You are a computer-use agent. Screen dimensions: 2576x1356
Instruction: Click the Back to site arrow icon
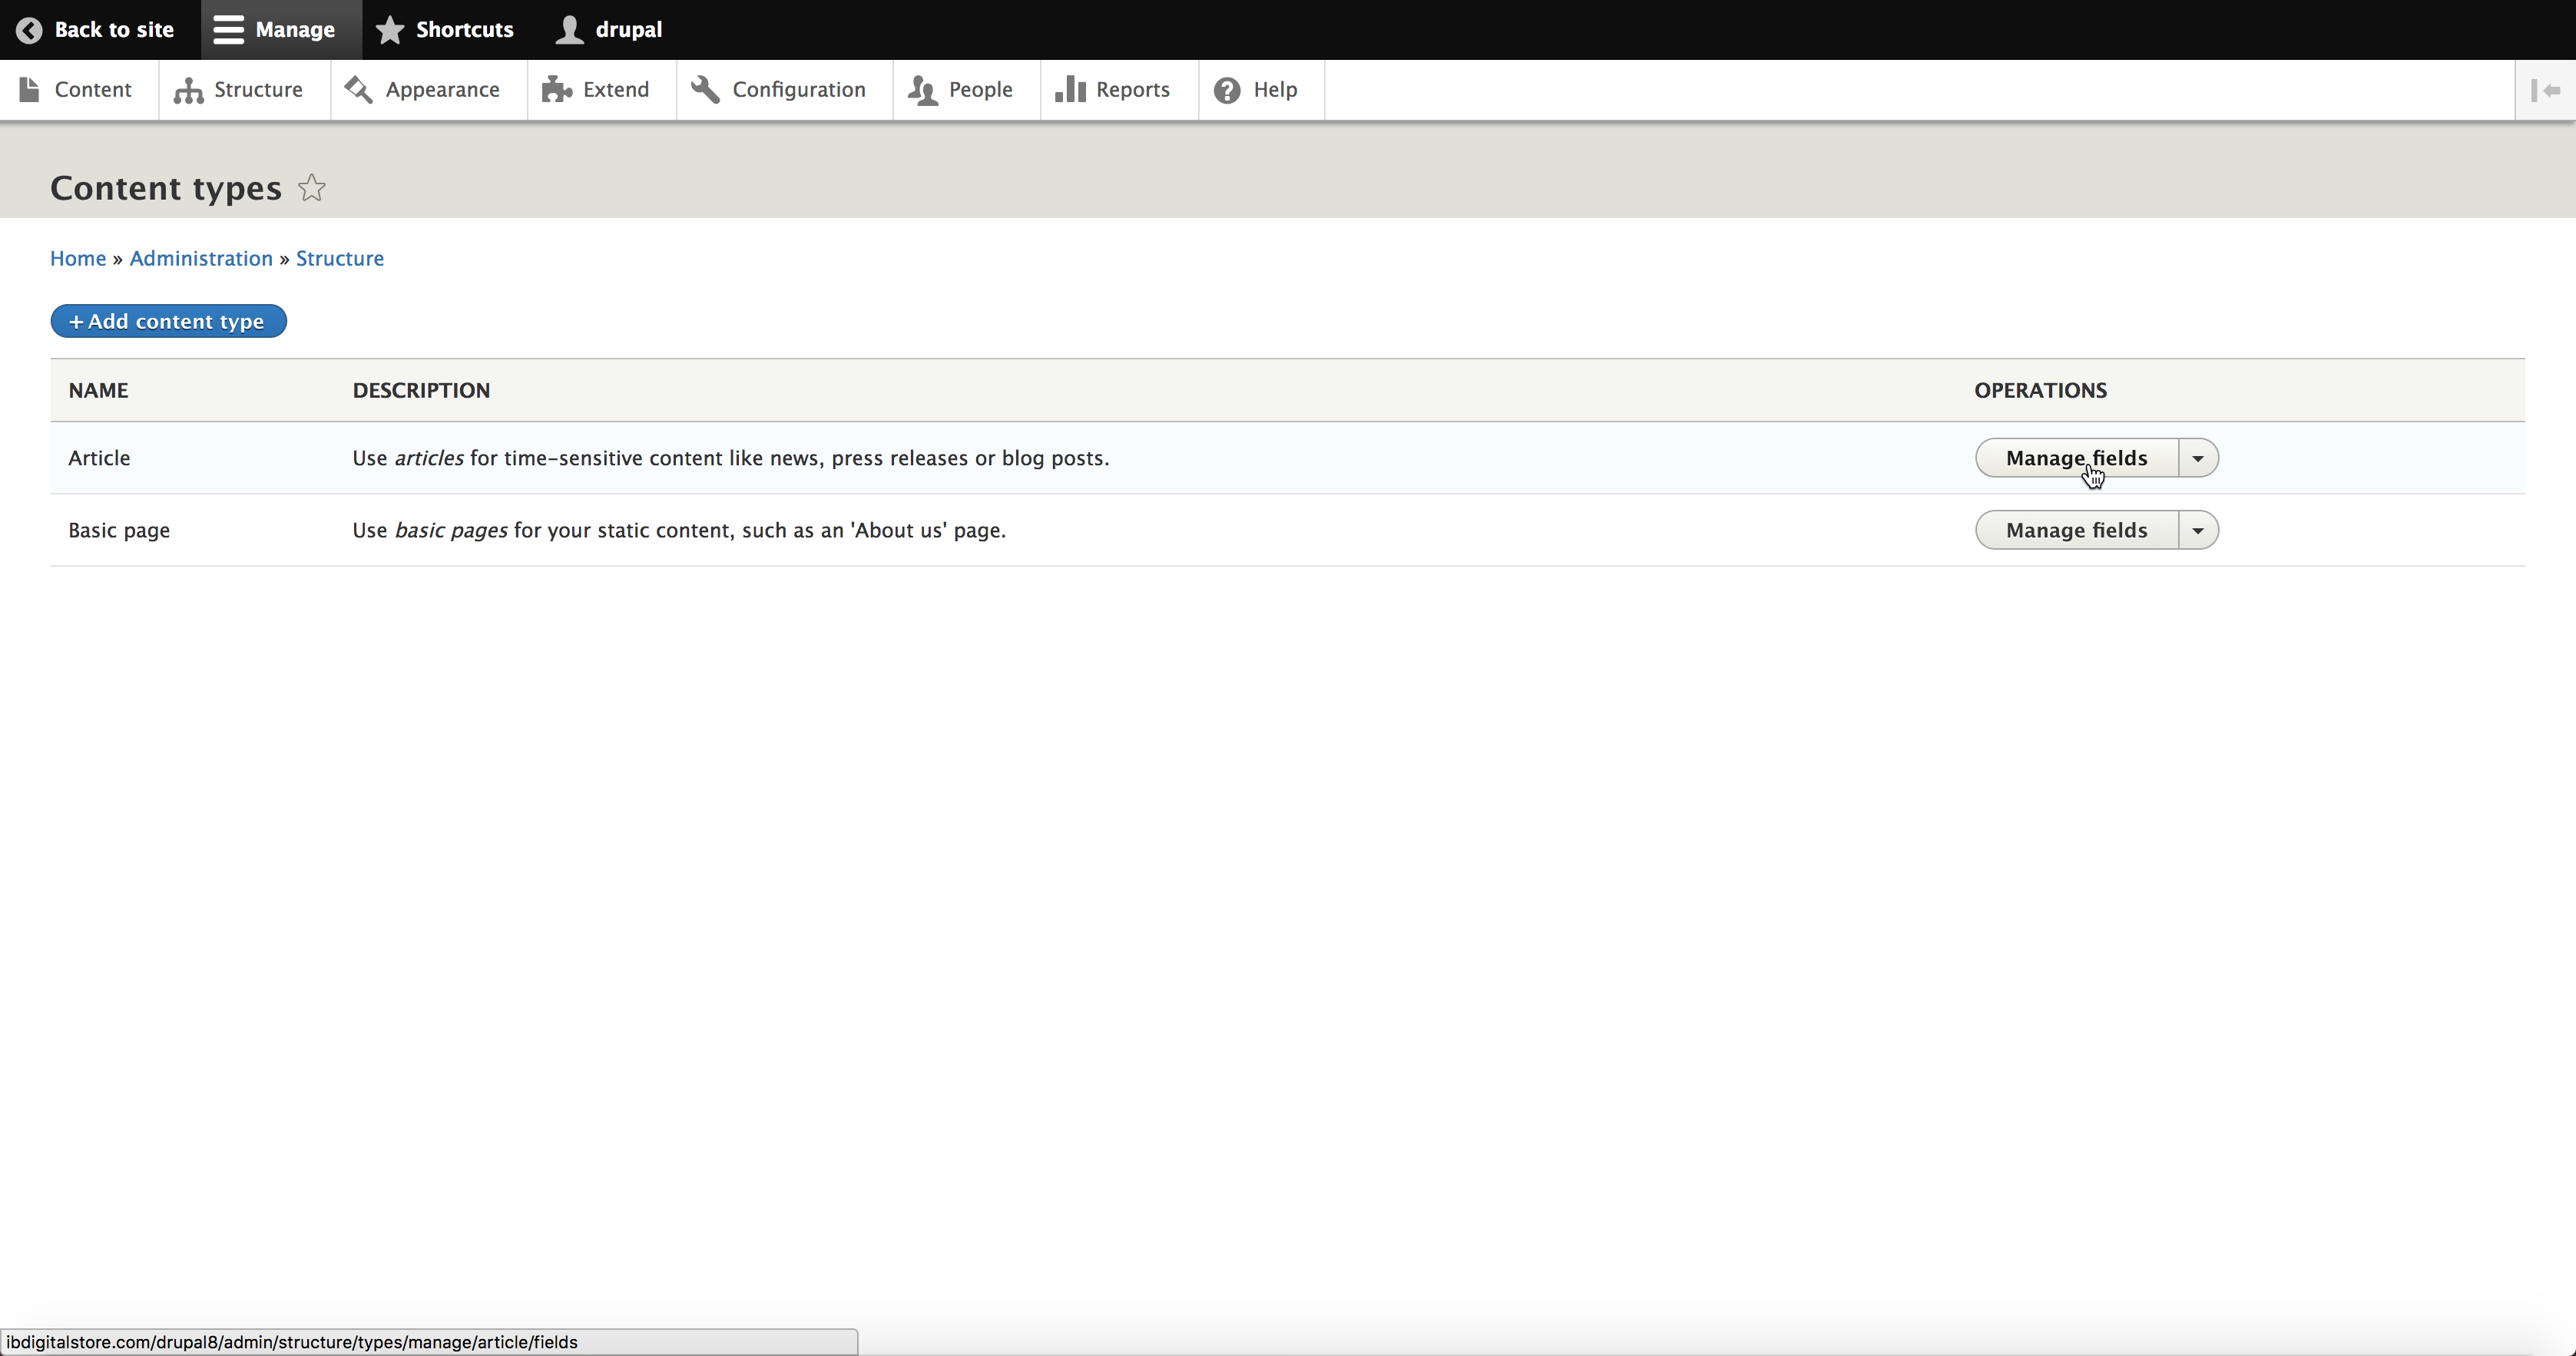click(29, 30)
